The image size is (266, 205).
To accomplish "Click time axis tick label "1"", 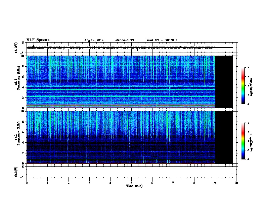I will 47,183.
